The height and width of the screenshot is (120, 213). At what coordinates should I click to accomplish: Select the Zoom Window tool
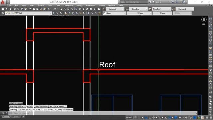[68, 9]
